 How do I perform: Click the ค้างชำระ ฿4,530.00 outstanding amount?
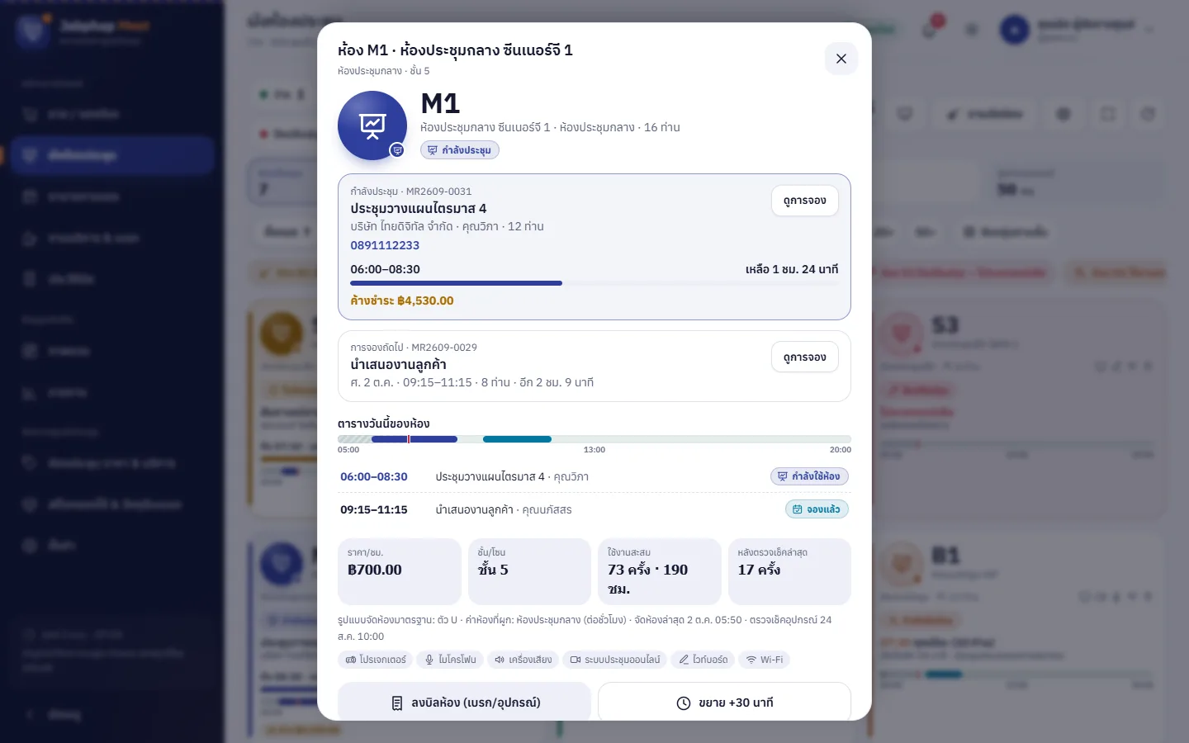[x=402, y=301]
